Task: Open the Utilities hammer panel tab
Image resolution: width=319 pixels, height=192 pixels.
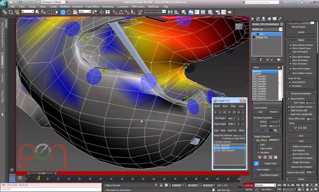Action: [x=280, y=19]
